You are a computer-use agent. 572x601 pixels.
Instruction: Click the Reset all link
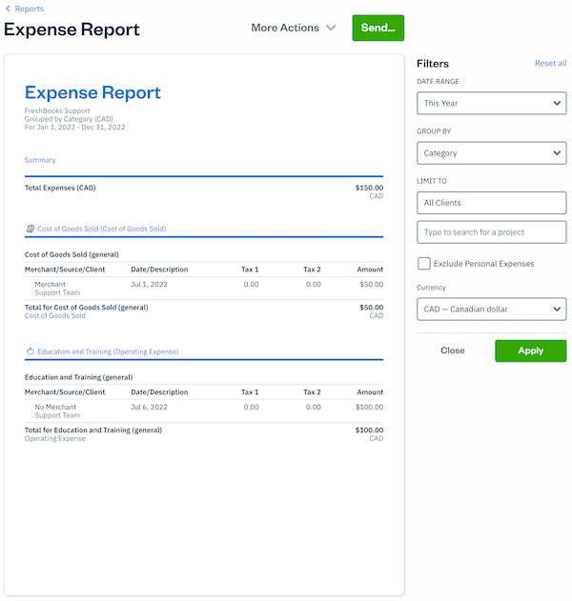pyautogui.click(x=550, y=64)
